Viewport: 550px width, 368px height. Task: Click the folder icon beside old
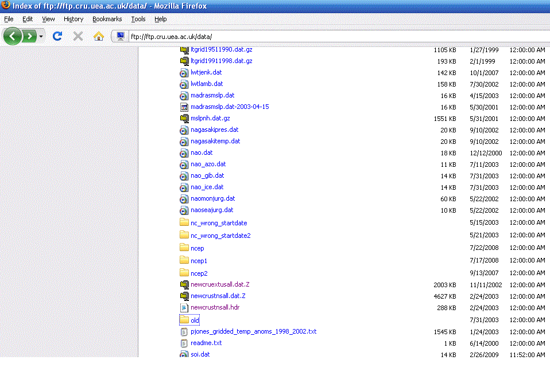[x=184, y=320]
